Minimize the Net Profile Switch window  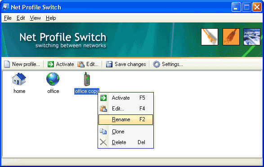click(x=236, y=7)
